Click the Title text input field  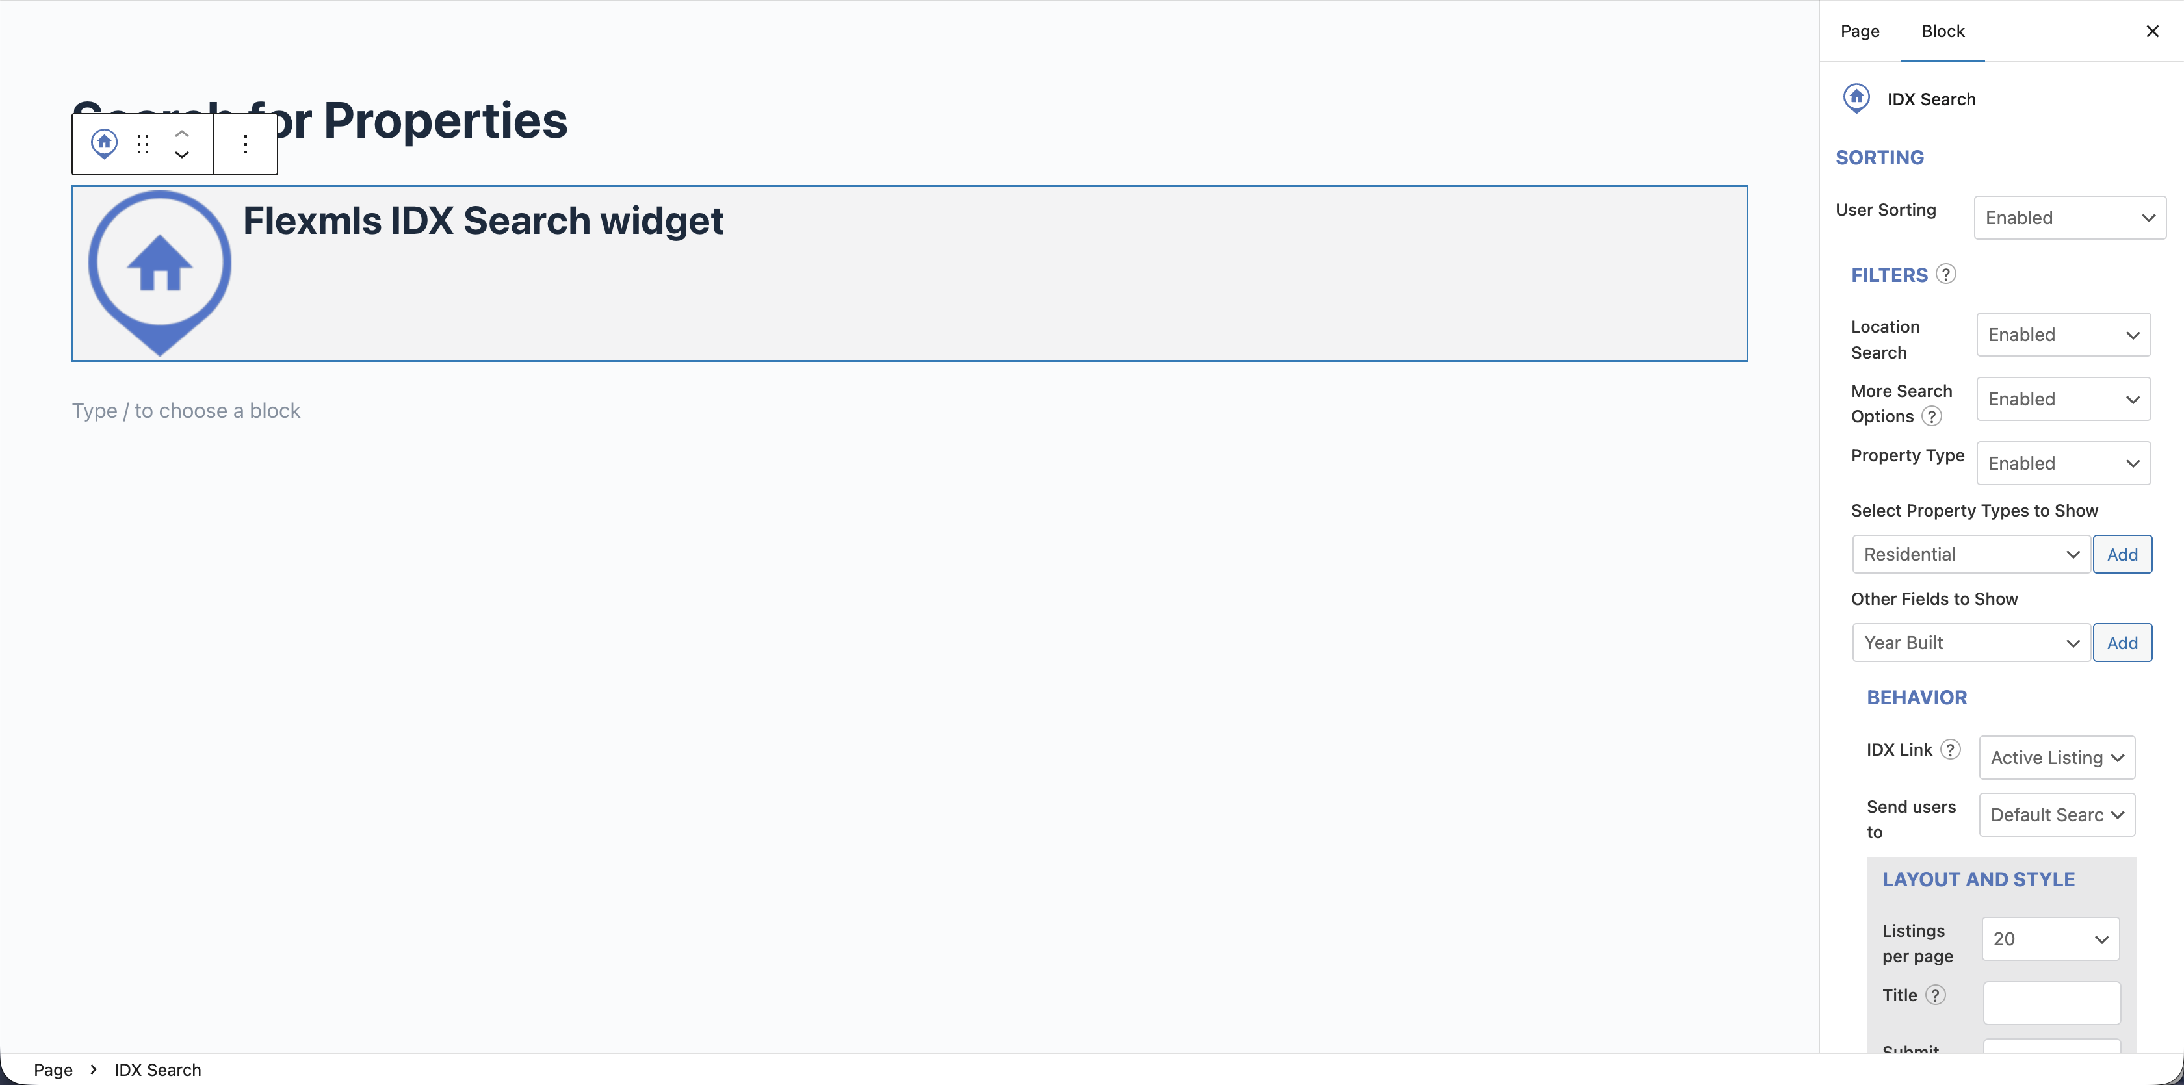[x=2051, y=1002]
